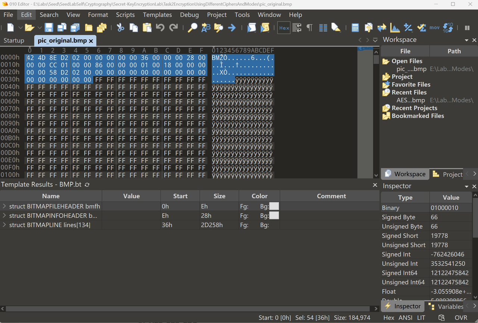Open the Compare Files icon

pyautogui.click(x=368, y=28)
